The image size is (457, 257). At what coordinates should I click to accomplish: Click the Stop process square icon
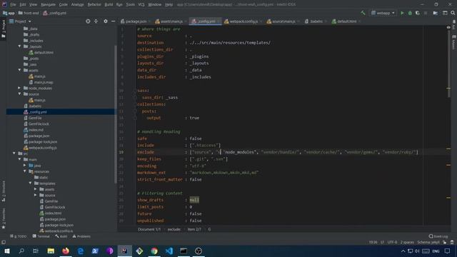tap(426, 13)
